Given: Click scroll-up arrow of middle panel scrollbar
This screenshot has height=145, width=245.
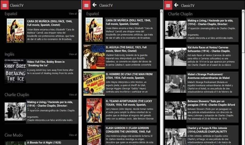Looking at the screenshot, I should 161,11.
